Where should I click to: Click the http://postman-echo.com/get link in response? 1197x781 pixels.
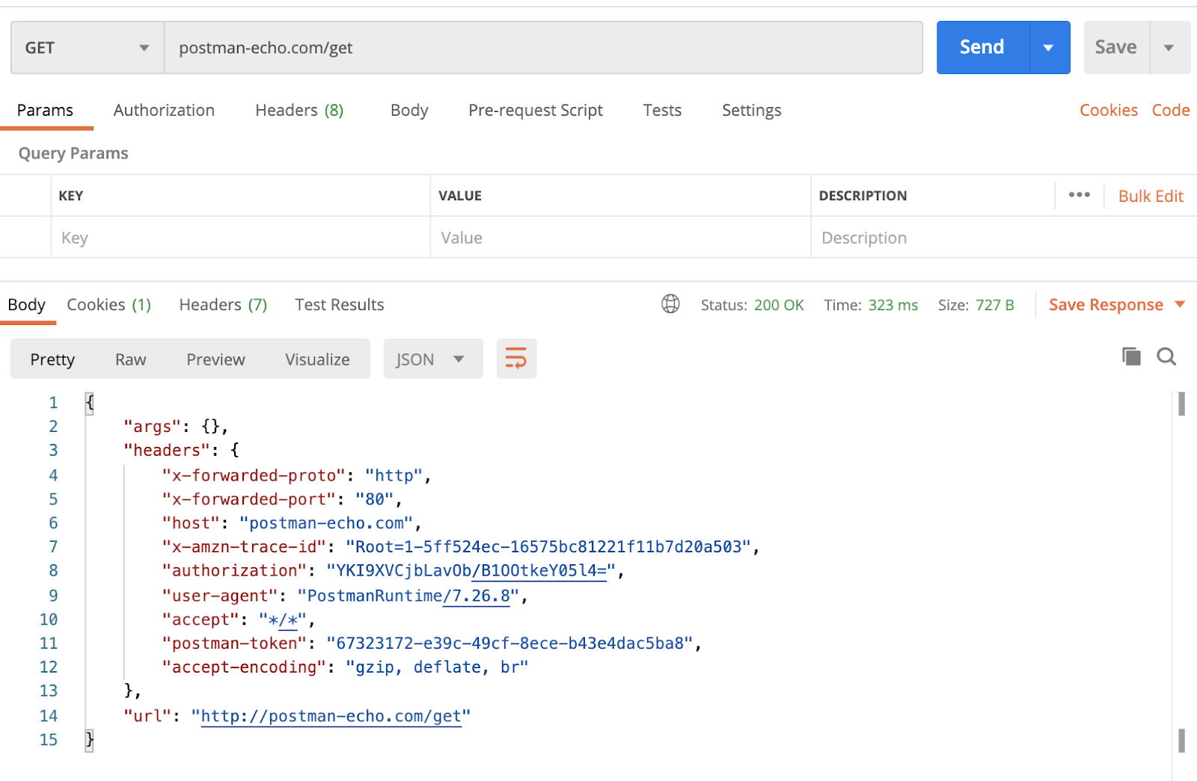point(331,716)
